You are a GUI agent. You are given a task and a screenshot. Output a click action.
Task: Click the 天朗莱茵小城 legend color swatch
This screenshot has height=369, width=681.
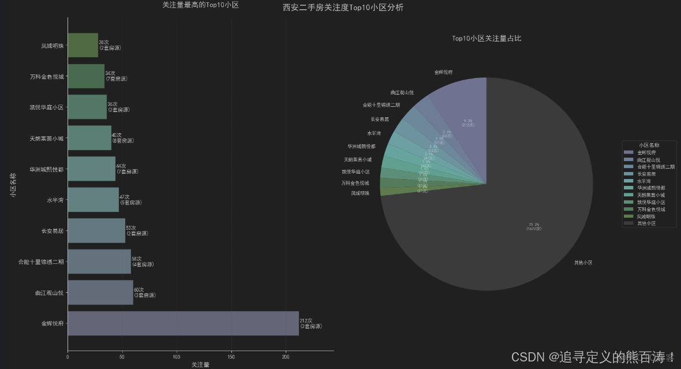click(628, 195)
